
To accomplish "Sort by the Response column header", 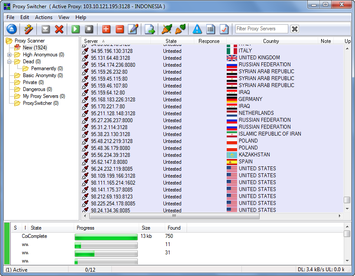I will tap(210, 41).
